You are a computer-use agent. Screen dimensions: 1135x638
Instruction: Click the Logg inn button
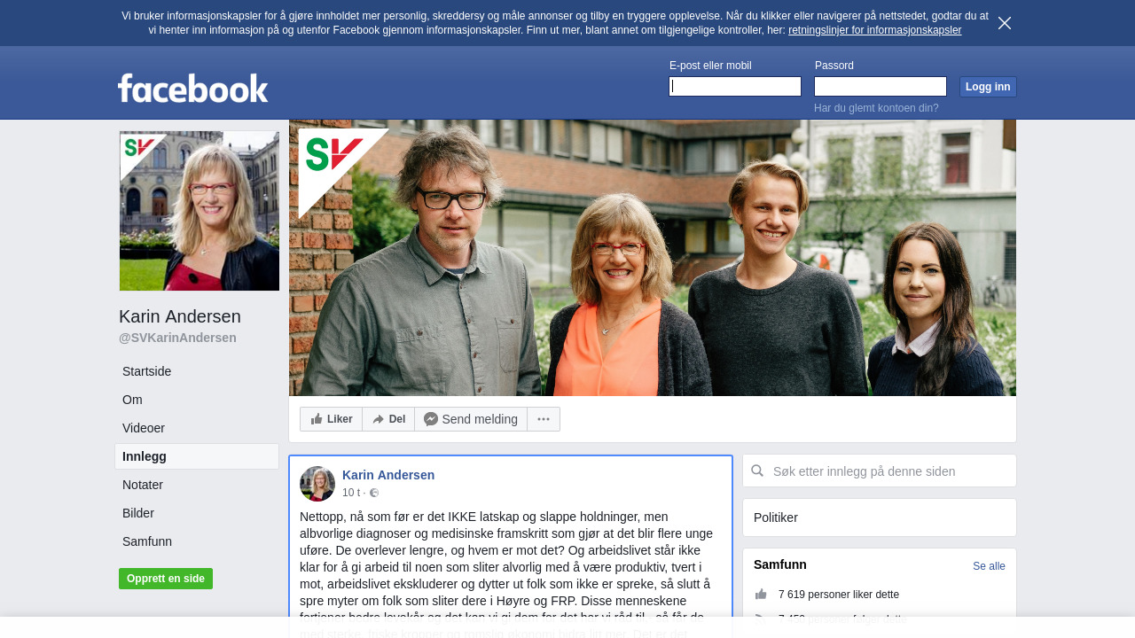point(988,87)
